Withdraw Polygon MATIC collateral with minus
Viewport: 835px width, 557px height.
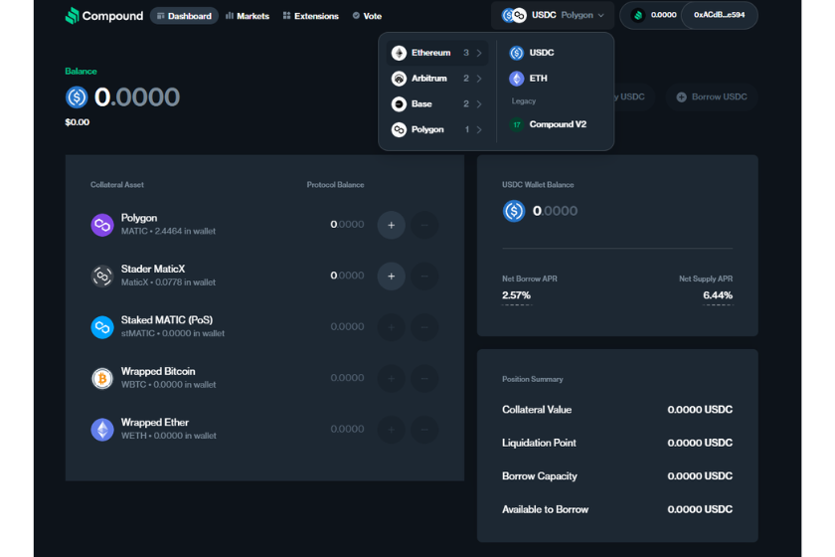coord(424,225)
